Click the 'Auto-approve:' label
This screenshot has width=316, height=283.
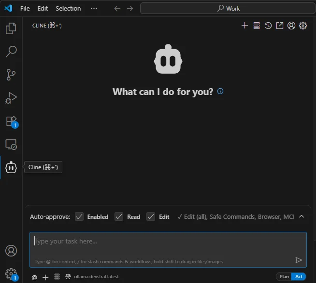(50, 216)
